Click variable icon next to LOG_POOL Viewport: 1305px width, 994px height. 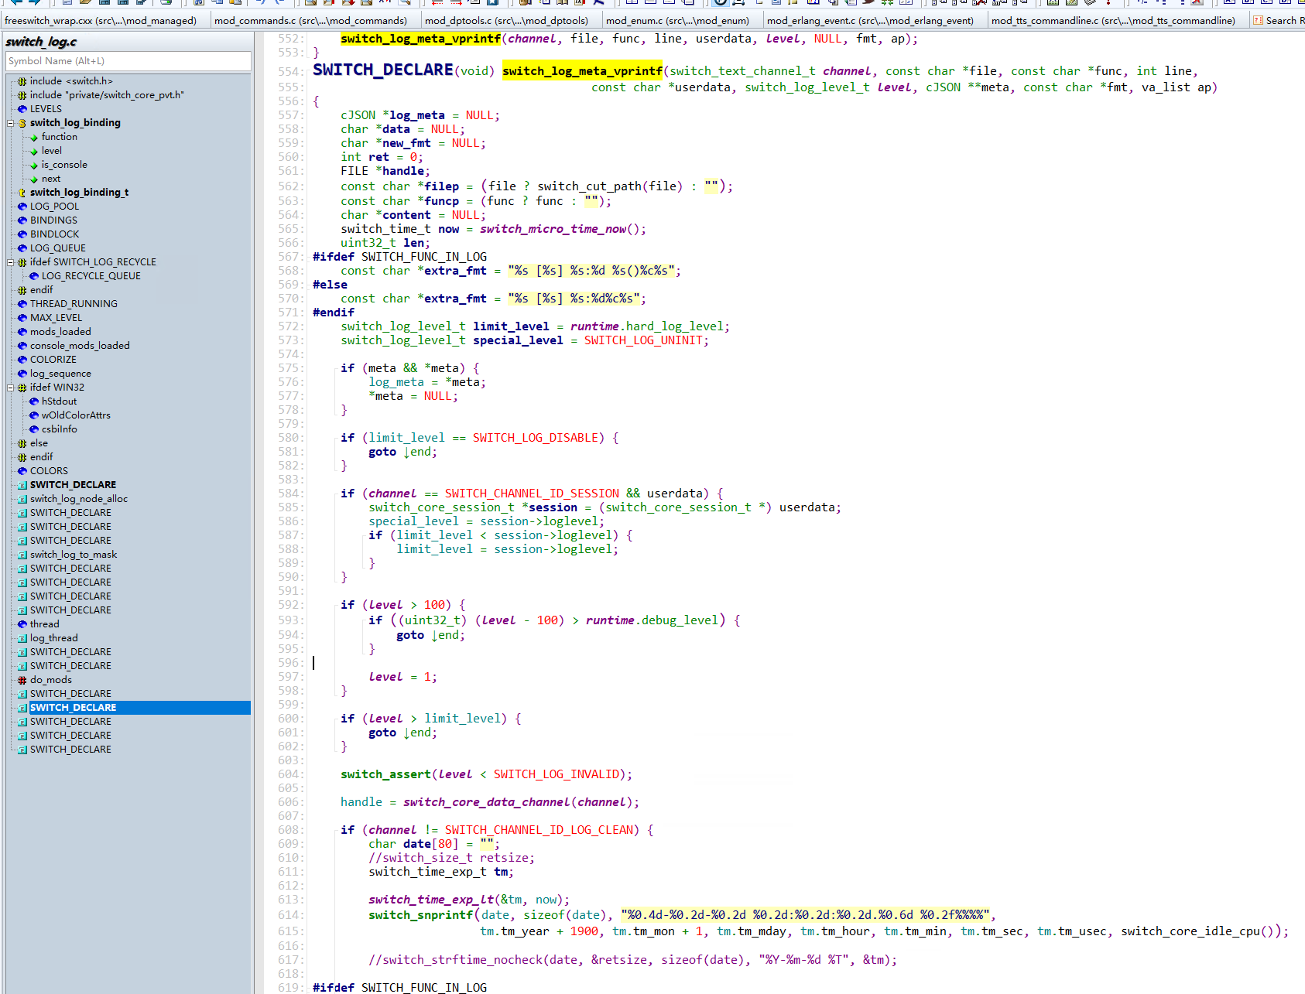22,207
